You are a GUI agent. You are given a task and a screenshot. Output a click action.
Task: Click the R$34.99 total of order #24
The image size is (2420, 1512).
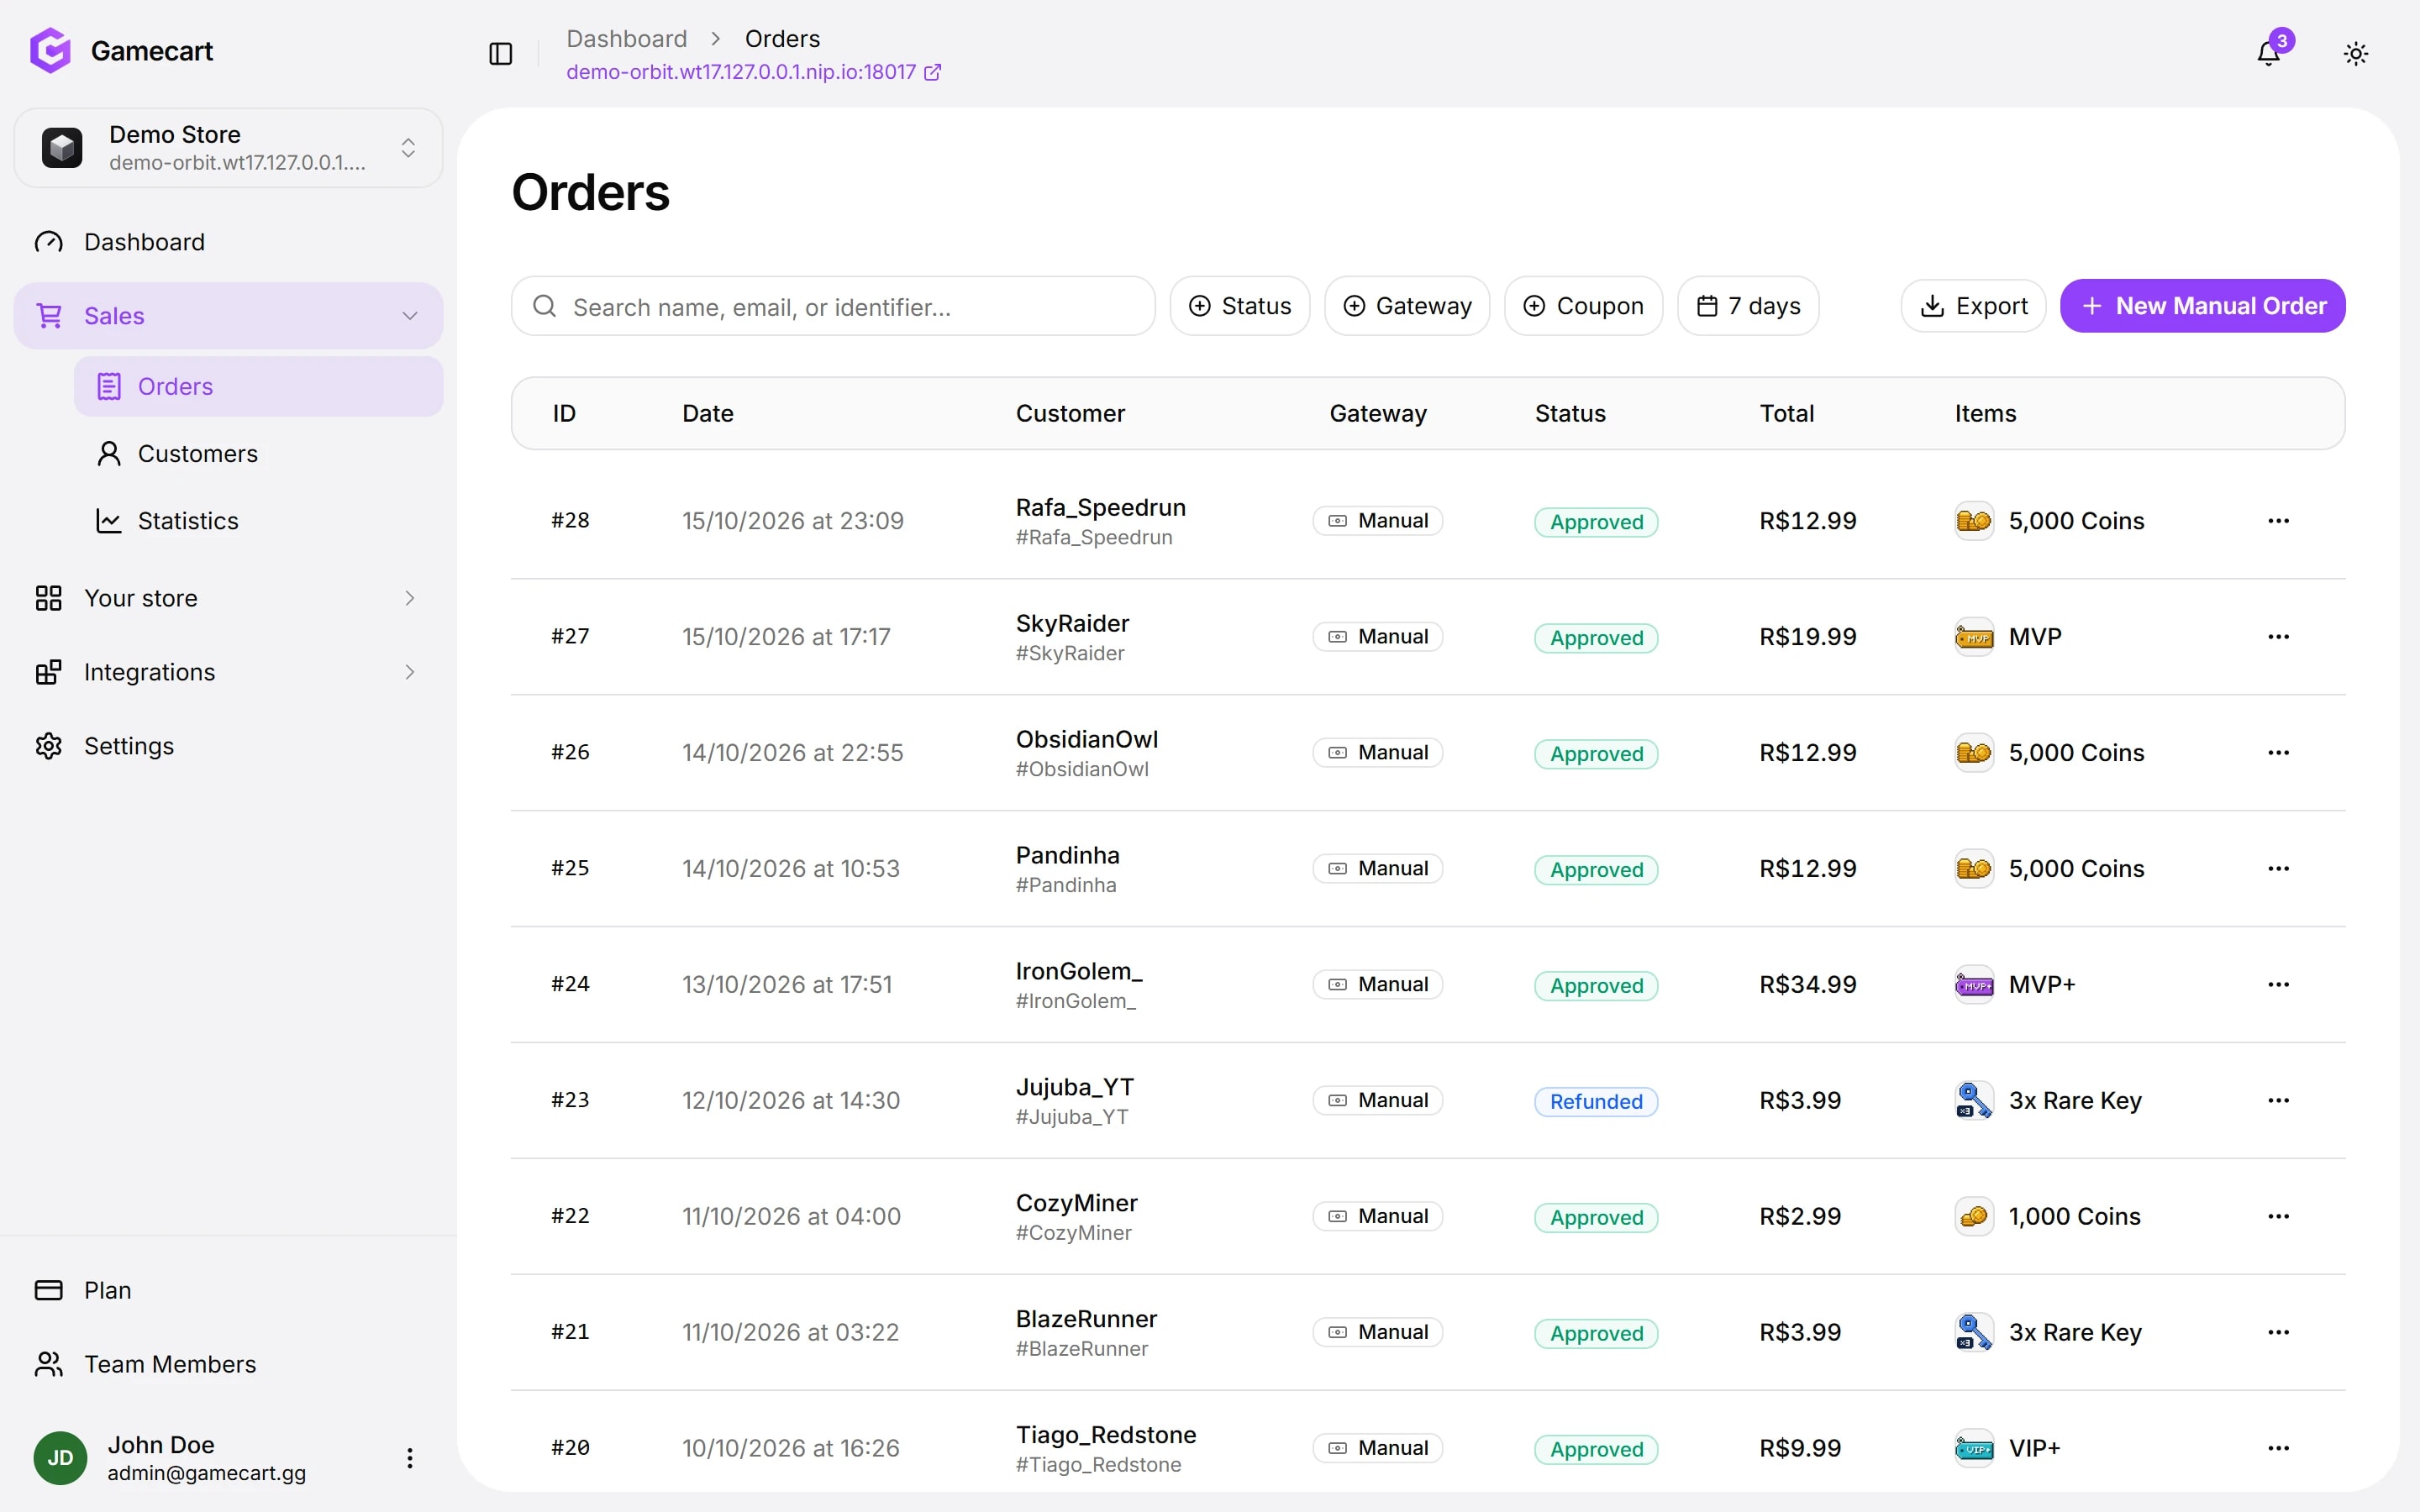coord(1807,985)
